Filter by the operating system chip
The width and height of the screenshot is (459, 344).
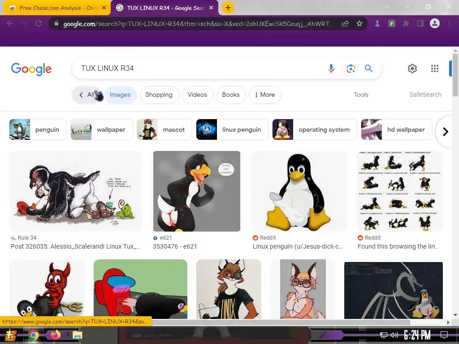(315, 129)
